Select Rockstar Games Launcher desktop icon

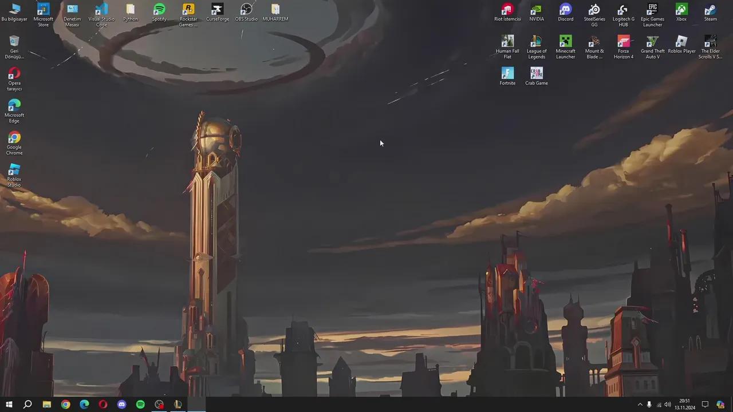click(x=188, y=15)
